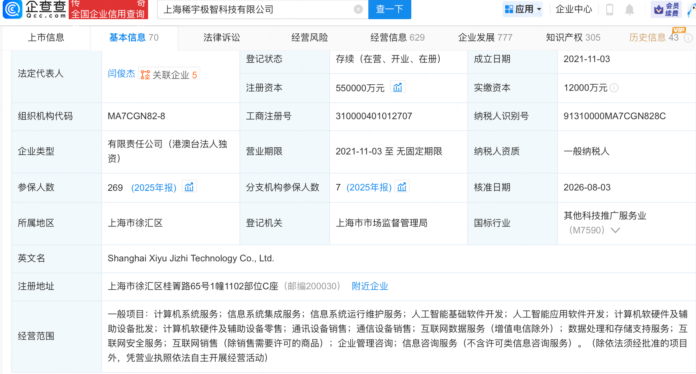
Task: Open the 经营风险 tab
Action: (x=310, y=38)
